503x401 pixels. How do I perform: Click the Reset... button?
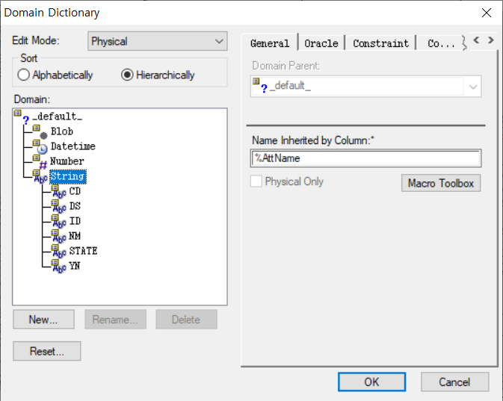(x=47, y=351)
